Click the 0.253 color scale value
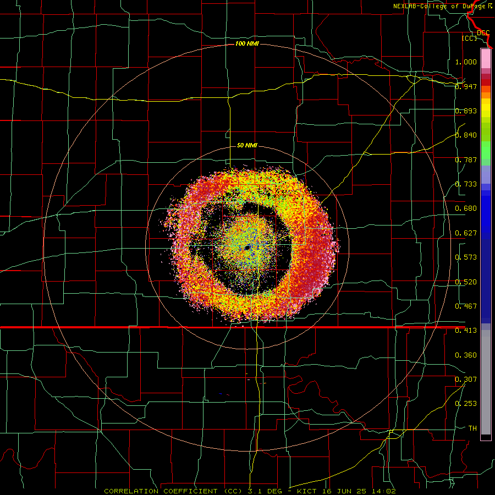 click(466, 404)
